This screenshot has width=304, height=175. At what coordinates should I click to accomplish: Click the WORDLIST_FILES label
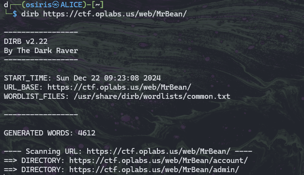[x=36, y=96]
